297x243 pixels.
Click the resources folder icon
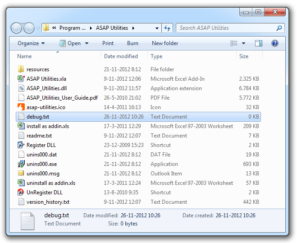[x=21, y=69]
